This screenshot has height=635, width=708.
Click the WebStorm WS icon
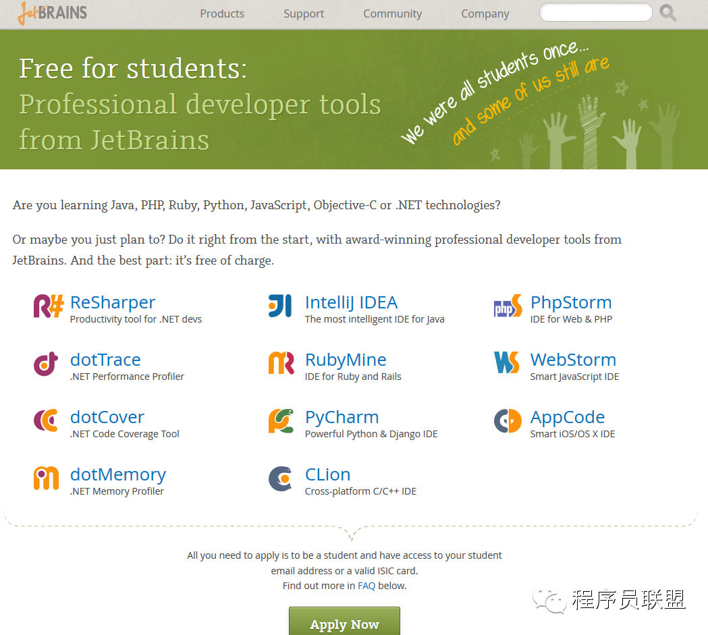pos(507,363)
